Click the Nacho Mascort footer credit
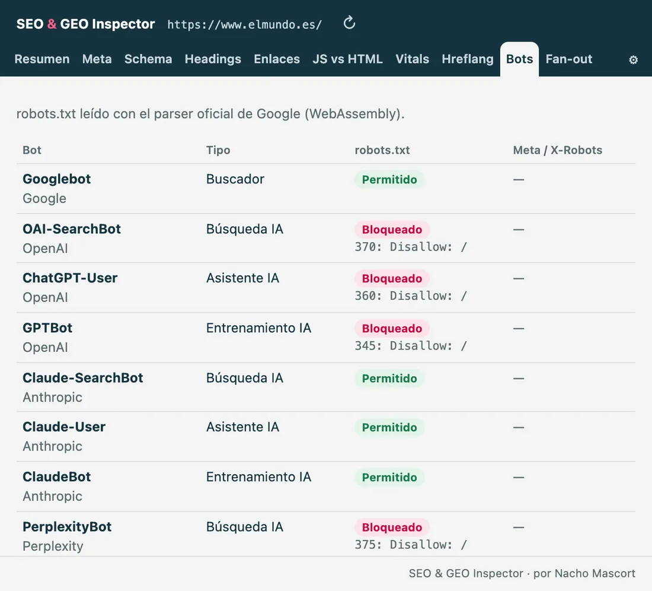Image resolution: width=652 pixels, height=591 pixels. tap(522, 574)
